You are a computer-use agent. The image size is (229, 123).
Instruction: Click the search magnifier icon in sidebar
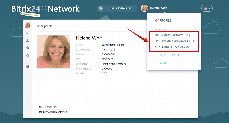coord(27,48)
